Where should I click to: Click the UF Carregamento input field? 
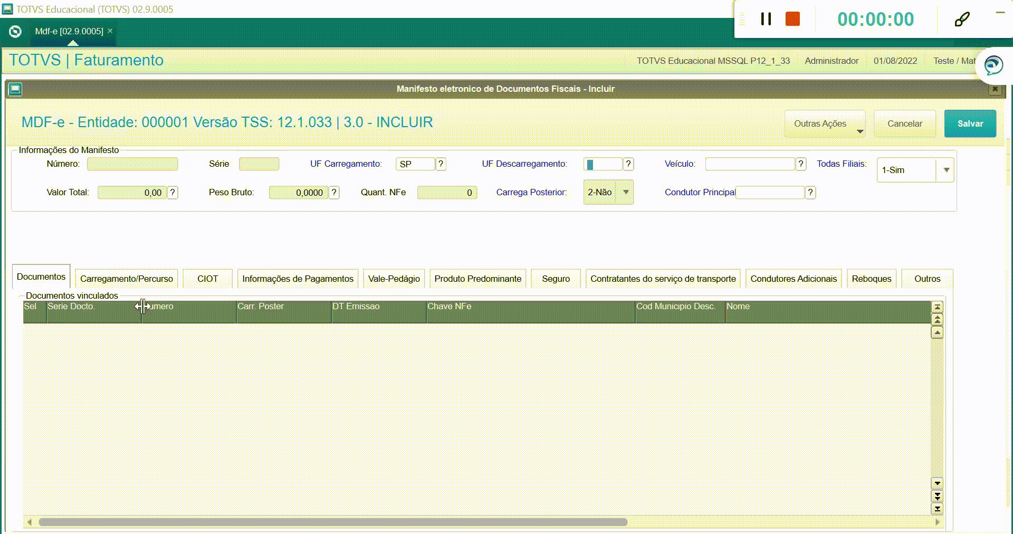[415, 164]
